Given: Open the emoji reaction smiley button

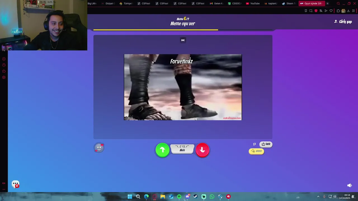Looking at the screenshot, I should [x=99, y=148].
